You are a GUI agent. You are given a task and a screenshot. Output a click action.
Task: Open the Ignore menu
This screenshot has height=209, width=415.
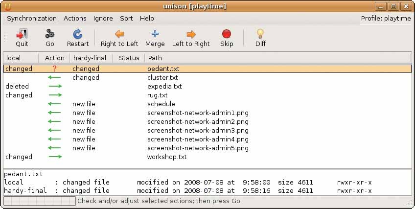[x=103, y=18]
